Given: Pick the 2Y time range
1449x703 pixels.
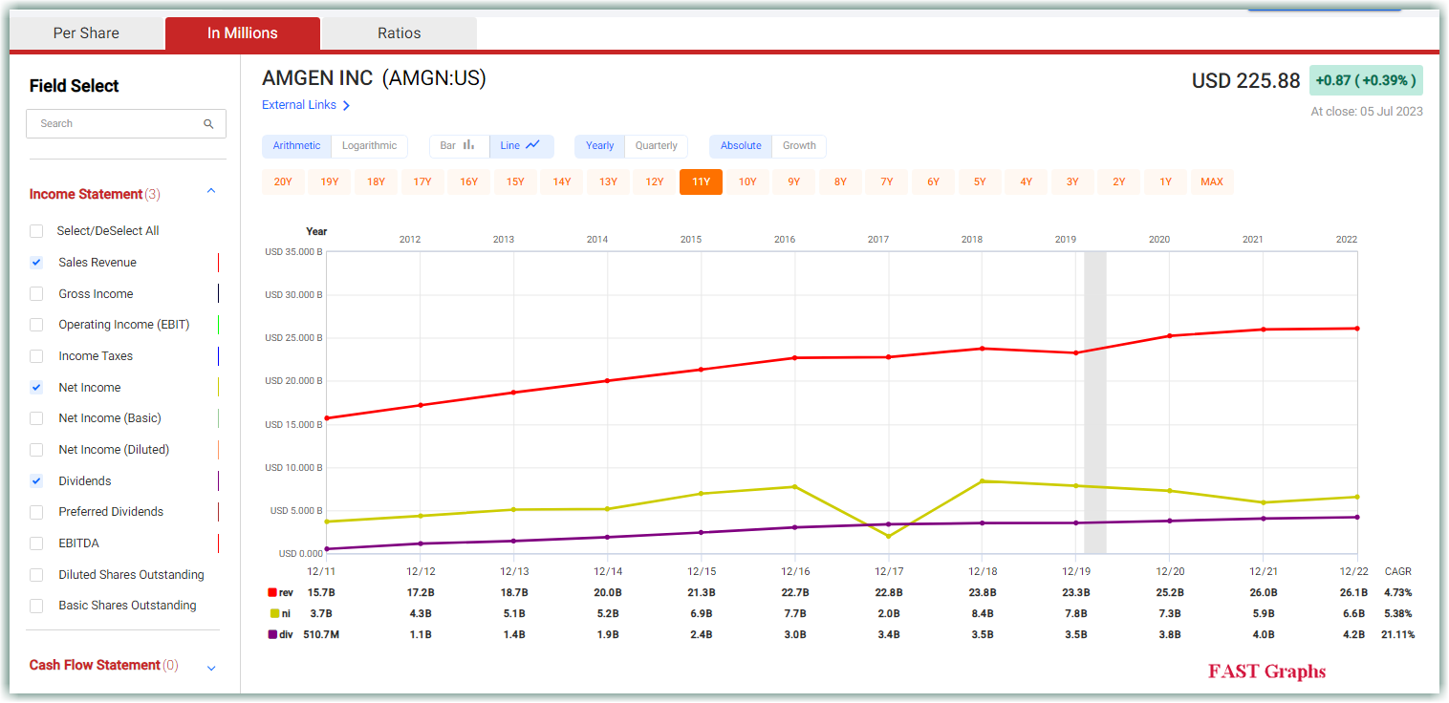Looking at the screenshot, I should pos(1119,182).
